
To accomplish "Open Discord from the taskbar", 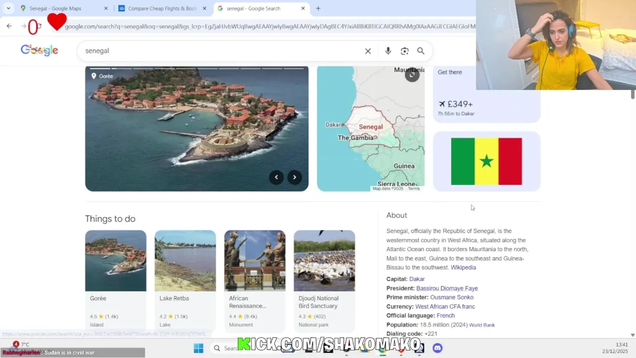I will (x=437, y=348).
